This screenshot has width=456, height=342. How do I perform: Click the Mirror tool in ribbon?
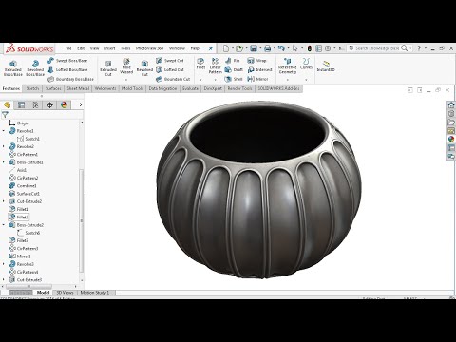click(257, 79)
